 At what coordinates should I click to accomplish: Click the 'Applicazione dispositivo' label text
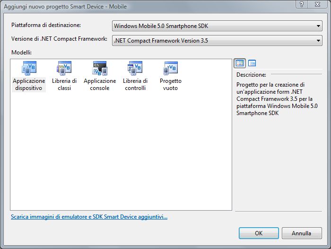coord(29,84)
